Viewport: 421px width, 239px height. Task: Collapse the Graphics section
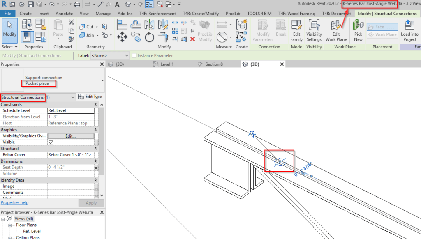95,129
